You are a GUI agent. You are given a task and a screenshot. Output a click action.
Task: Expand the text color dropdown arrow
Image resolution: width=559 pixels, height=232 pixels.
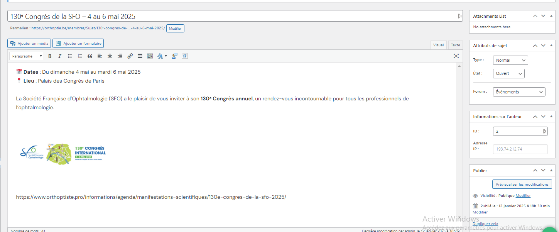[166, 56]
